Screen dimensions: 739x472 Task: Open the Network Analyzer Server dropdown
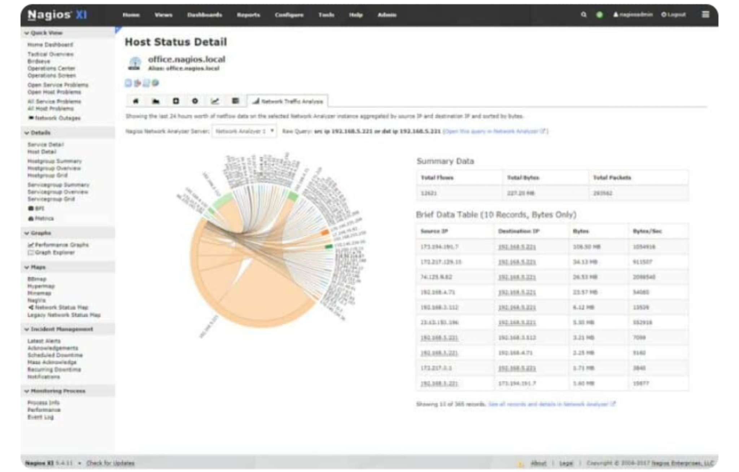pyautogui.click(x=244, y=131)
